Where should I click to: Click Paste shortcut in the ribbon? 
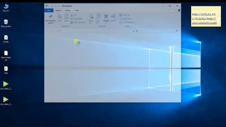[78, 22]
